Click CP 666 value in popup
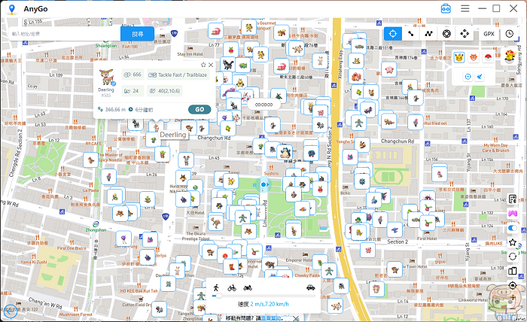The image size is (527, 322). (x=133, y=74)
